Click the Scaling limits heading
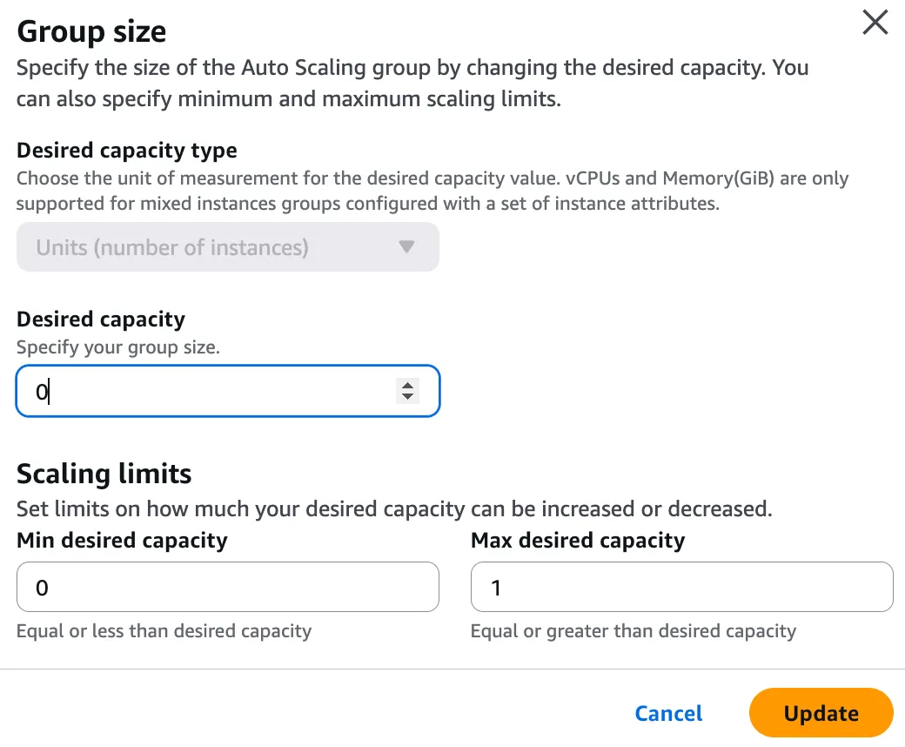This screenshot has height=747, width=905. coord(104,474)
